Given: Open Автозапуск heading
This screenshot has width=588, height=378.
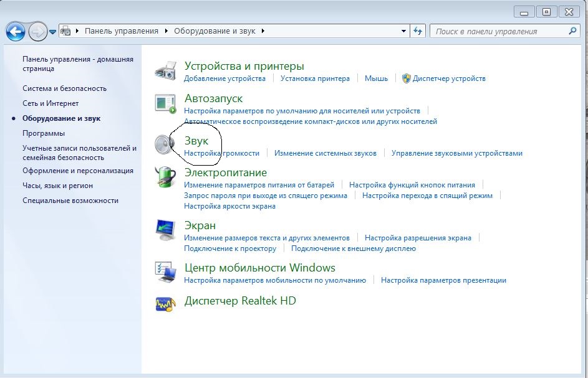Looking at the screenshot, I should pos(213,98).
